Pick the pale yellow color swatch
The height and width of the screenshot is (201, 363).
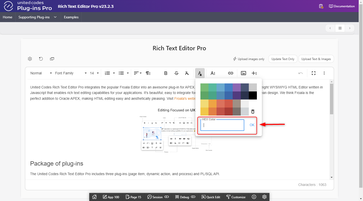click(x=204, y=104)
